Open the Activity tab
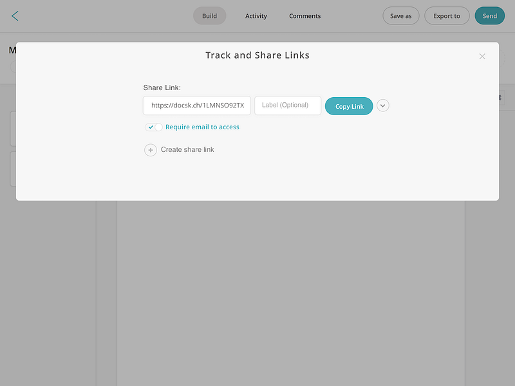 (256, 15)
